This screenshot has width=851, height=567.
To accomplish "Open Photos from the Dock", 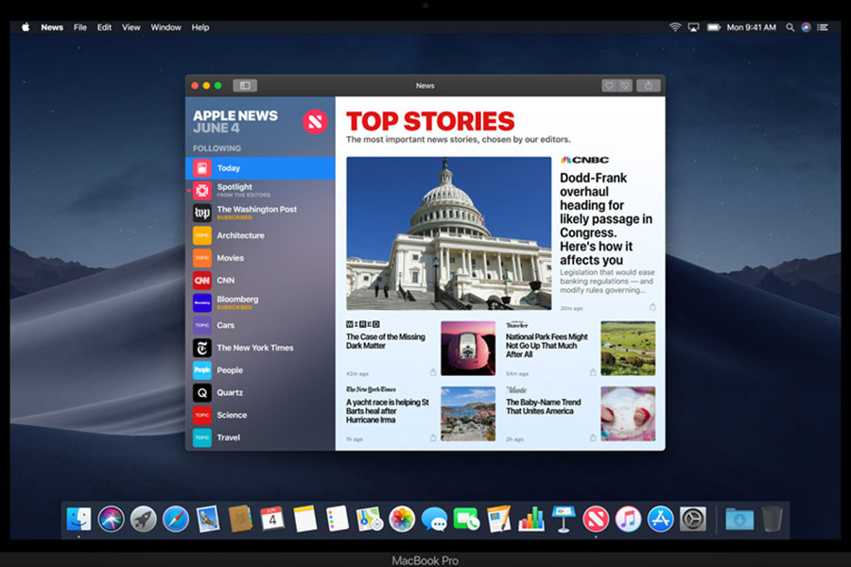I will pos(402,519).
